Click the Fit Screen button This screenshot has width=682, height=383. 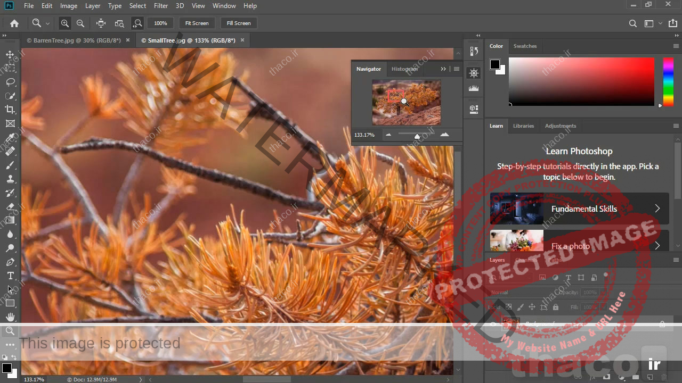[197, 23]
